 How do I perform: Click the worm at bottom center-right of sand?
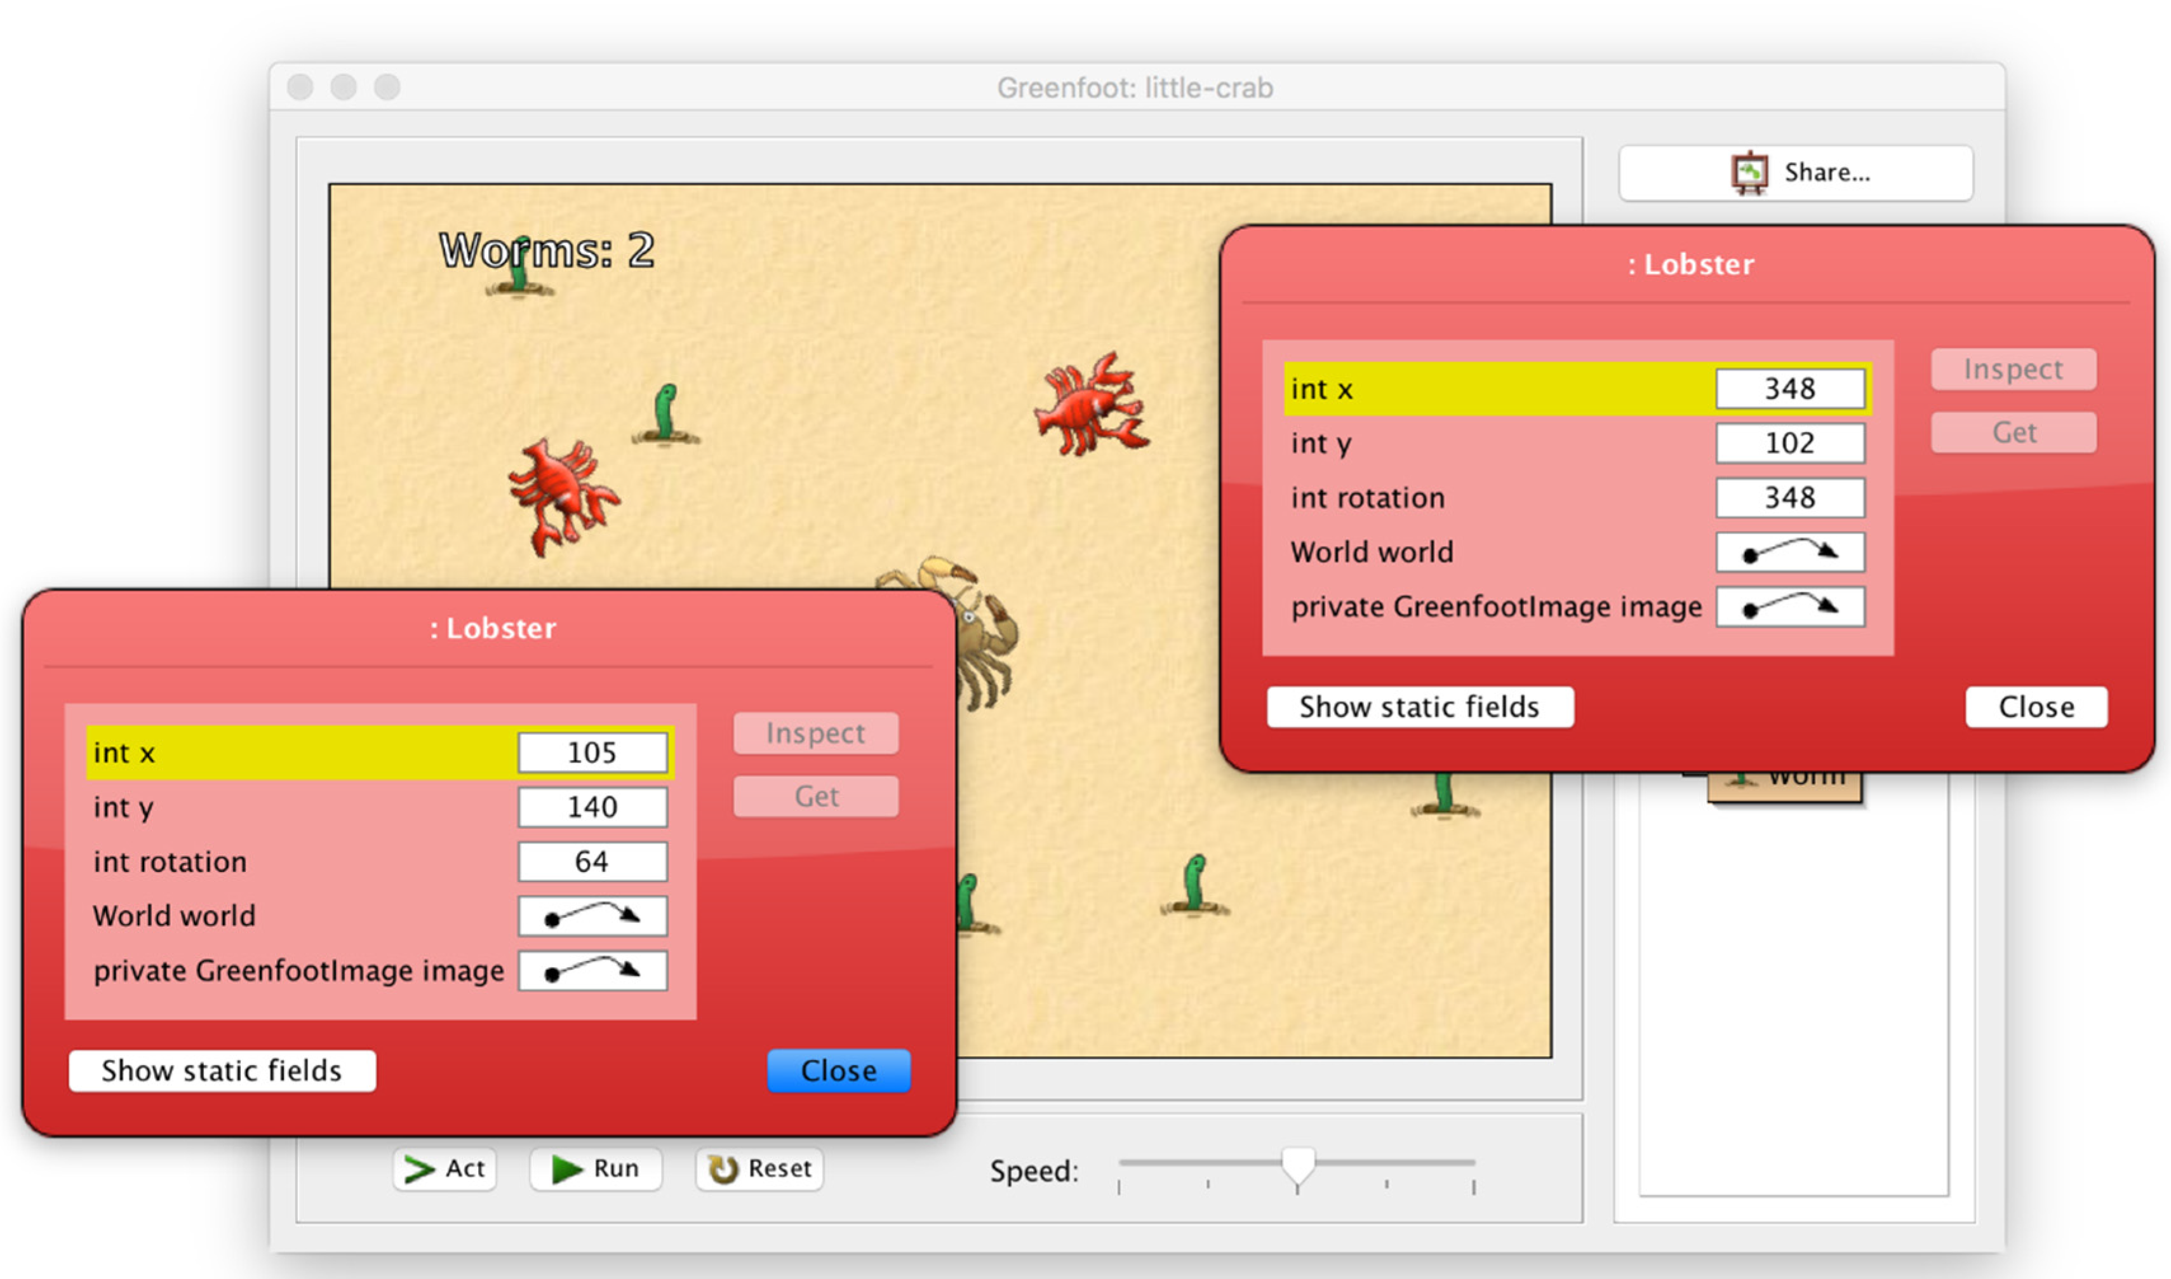[x=1194, y=885]
